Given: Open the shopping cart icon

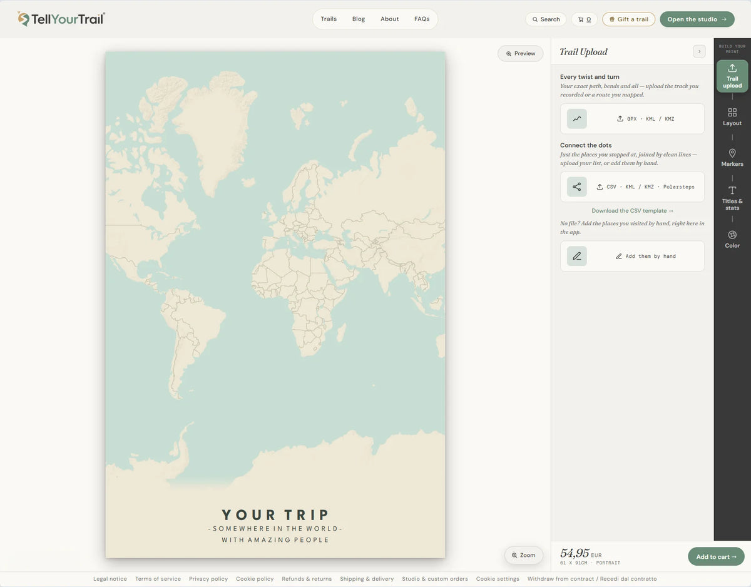Looking at the screenshot, I should (585, 19).
